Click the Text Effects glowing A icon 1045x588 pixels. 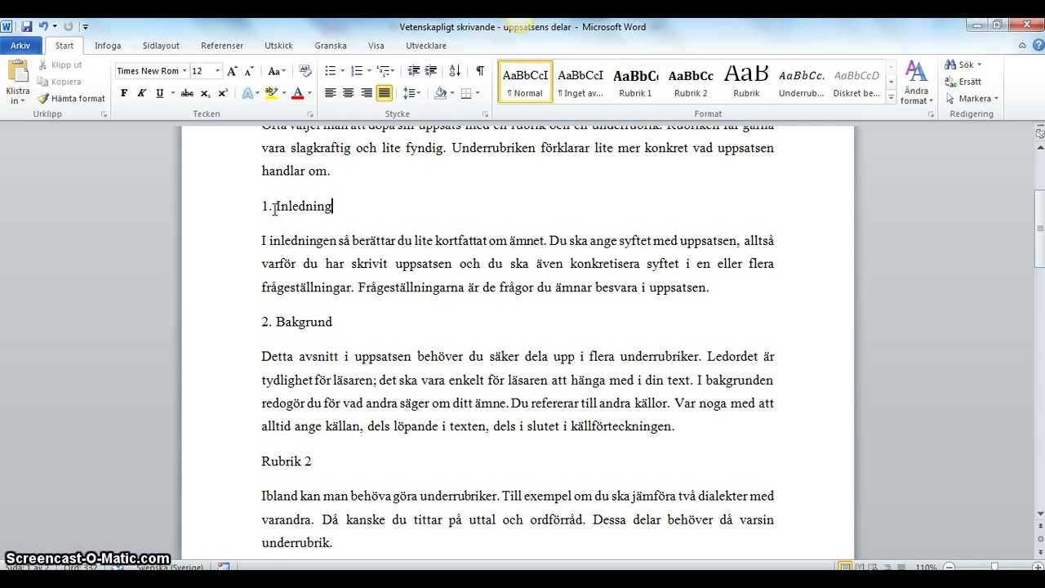point(248,93)
